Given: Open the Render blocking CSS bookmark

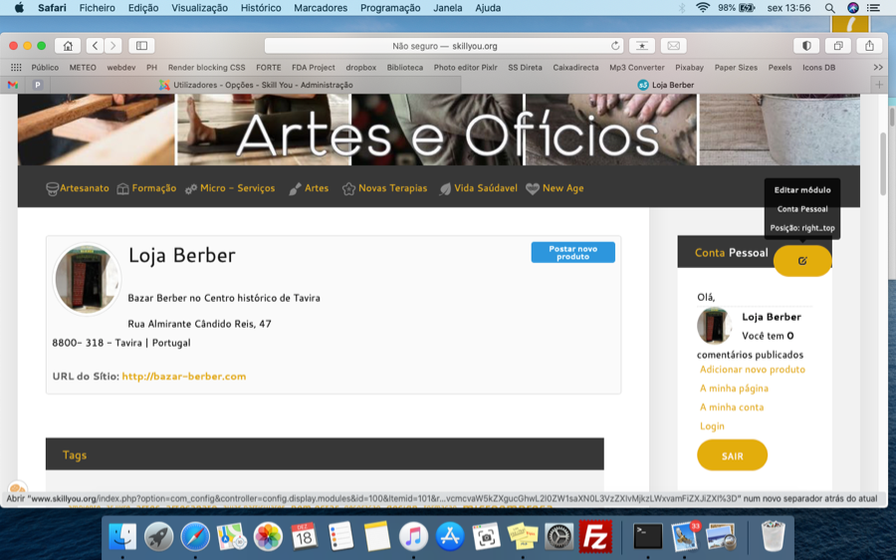Looking at the screenshot, I should (x=206, y=68).
